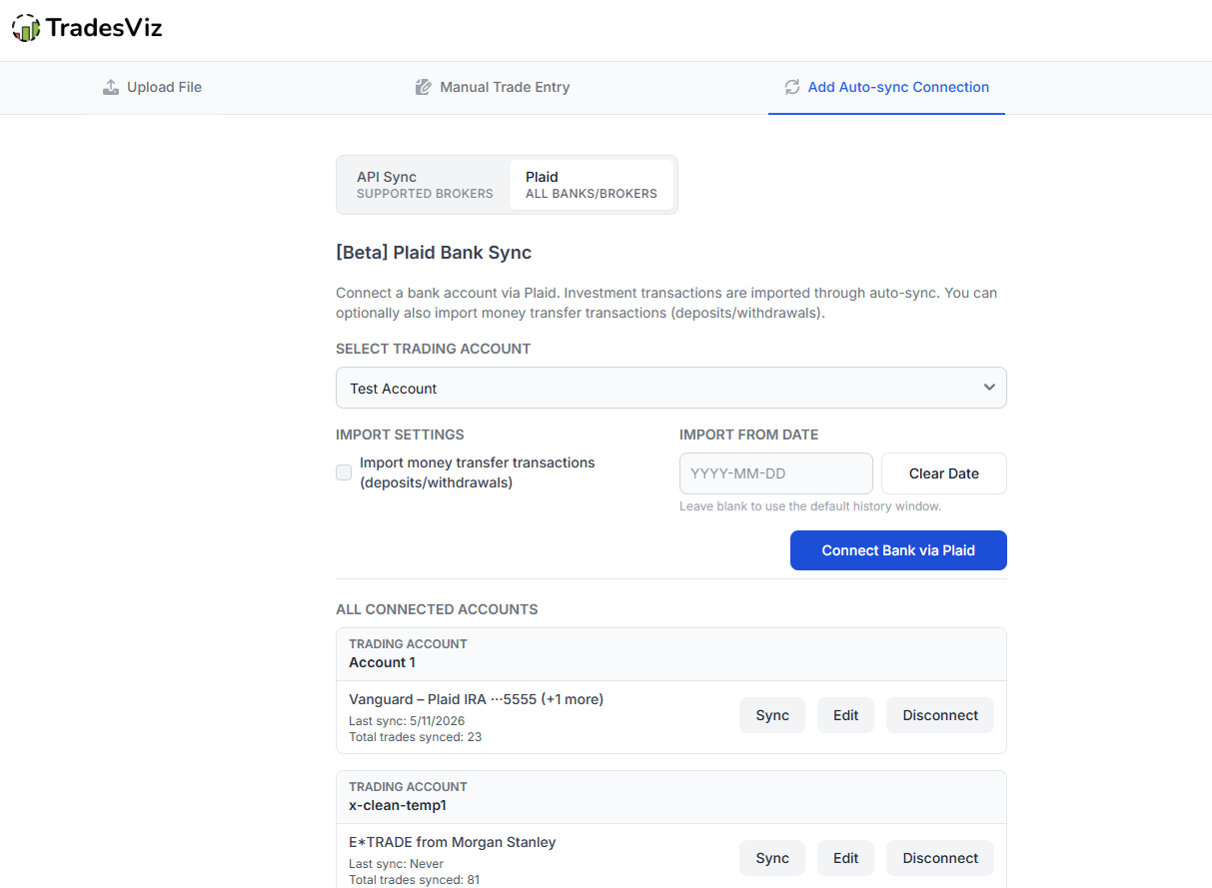Image resolution: width=1212 pixels, height=888 pixels.
Task: Edit the Vanguard Plaid IRA connection
Action: (x=846, y=715)
